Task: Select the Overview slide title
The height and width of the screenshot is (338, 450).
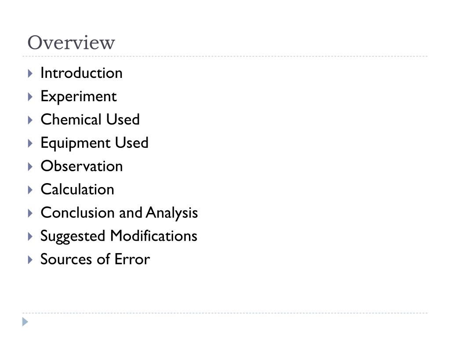Action: tap(71, 43)
